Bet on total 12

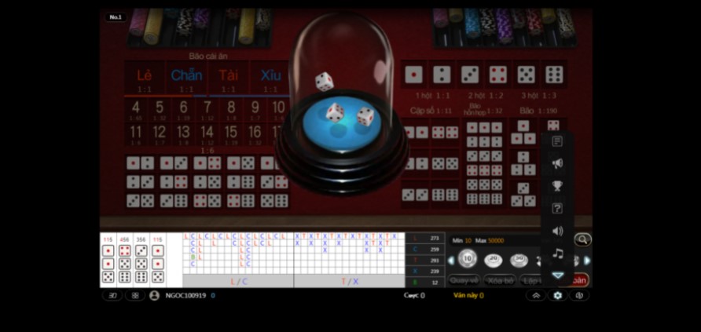(x=160, y=134)
